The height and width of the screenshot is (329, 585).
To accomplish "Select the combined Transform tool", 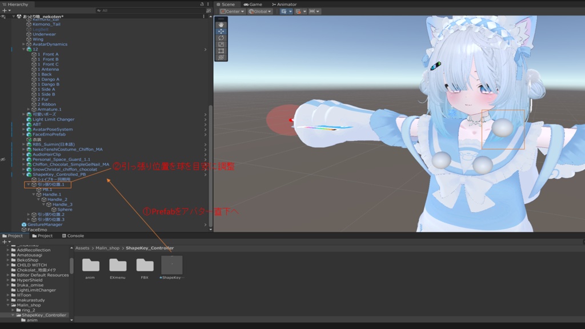I will pyautogui.click(x=221, y=58).
